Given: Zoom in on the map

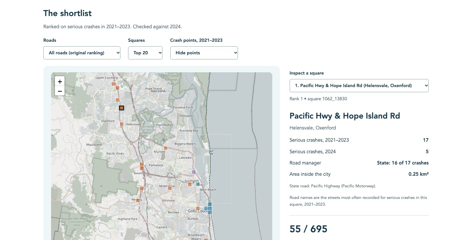Looking at the screenshot, I should tap(60, 81).
